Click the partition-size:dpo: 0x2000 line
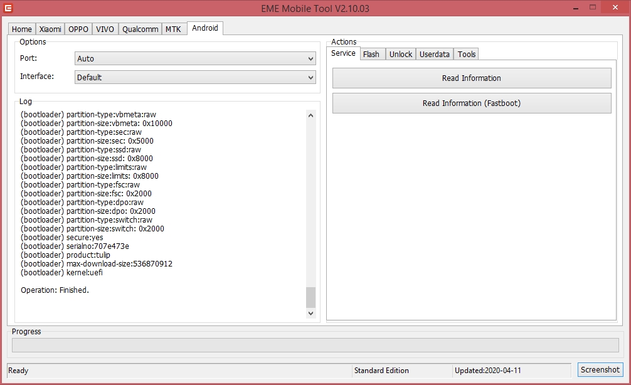This screenshot has width=631, height=385. (88, 211)
